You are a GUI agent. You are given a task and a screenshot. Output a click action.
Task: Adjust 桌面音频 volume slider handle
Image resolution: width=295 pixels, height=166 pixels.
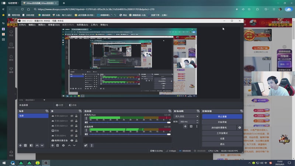[x=169, y=134]
